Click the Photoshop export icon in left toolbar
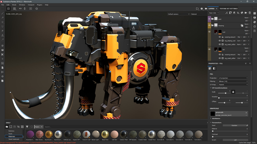257x144 pixels. coord(3,63)
